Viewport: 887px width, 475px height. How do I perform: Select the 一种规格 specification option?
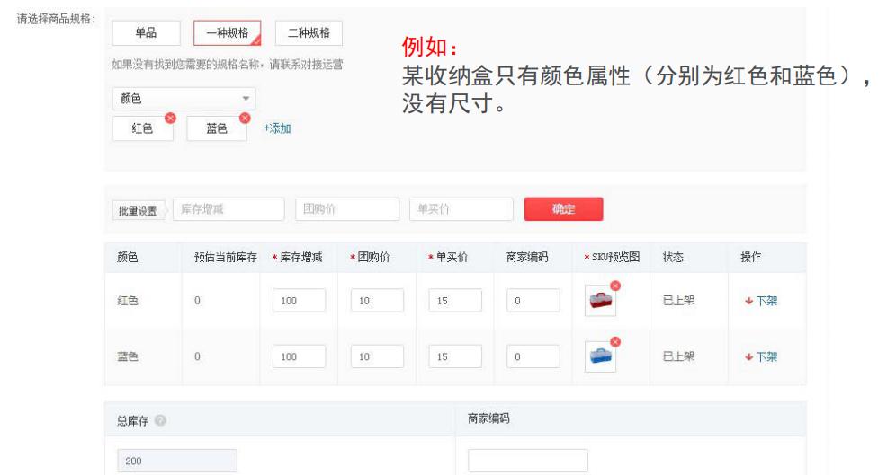pos(227,32)
